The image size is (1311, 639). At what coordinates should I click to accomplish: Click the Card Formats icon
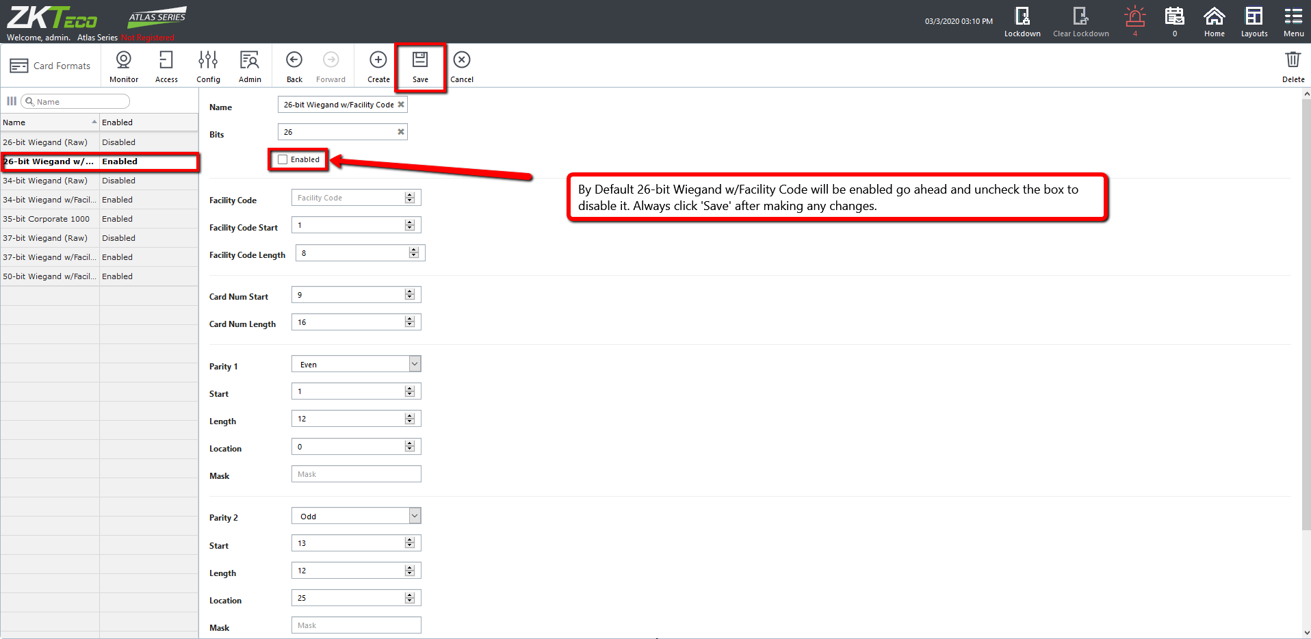coord(19,66)
